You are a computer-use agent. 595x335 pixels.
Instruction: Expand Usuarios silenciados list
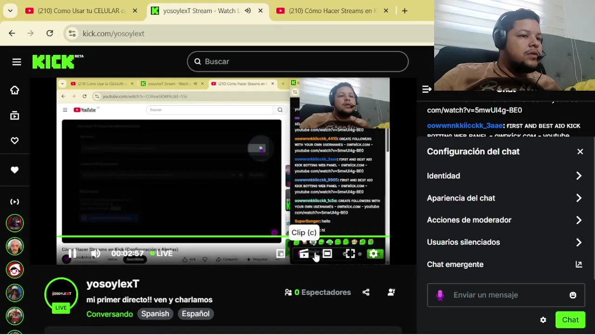[x=505, y=242]
